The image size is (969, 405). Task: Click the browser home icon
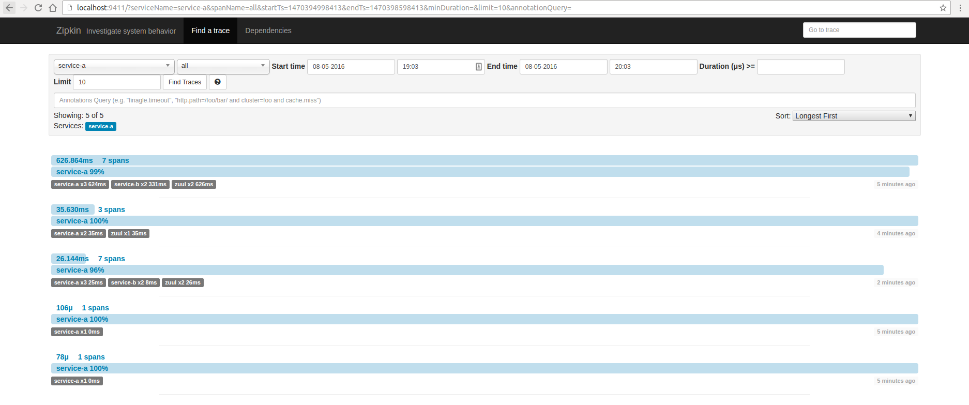click(x=53, y=8)
